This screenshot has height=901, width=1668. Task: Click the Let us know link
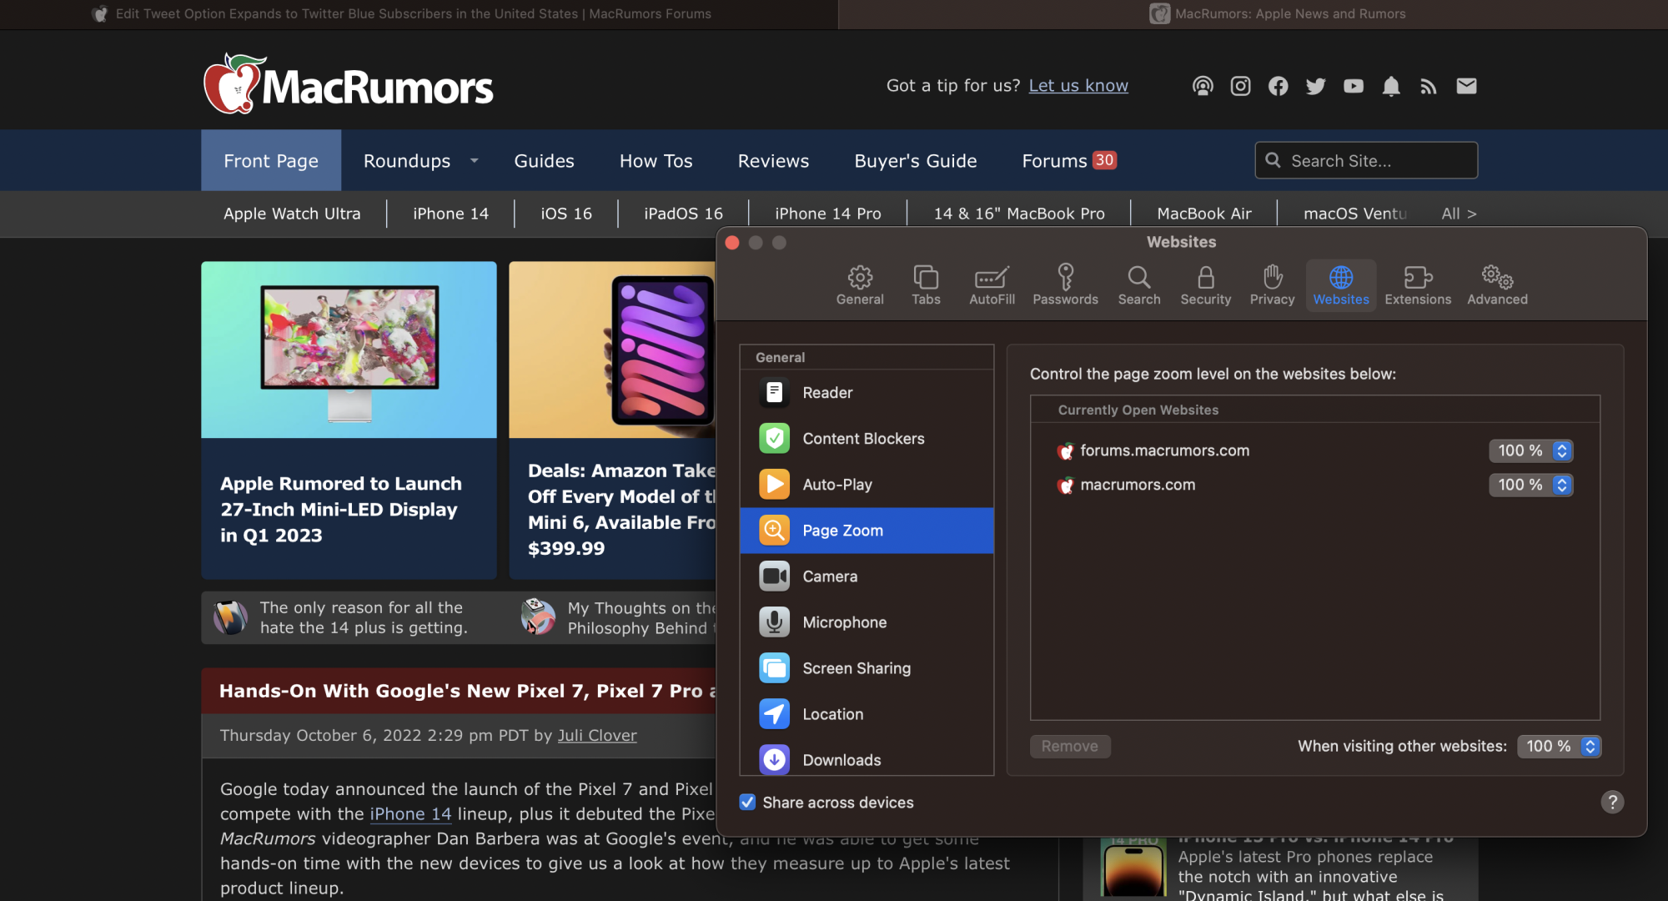click(1078, 85)
